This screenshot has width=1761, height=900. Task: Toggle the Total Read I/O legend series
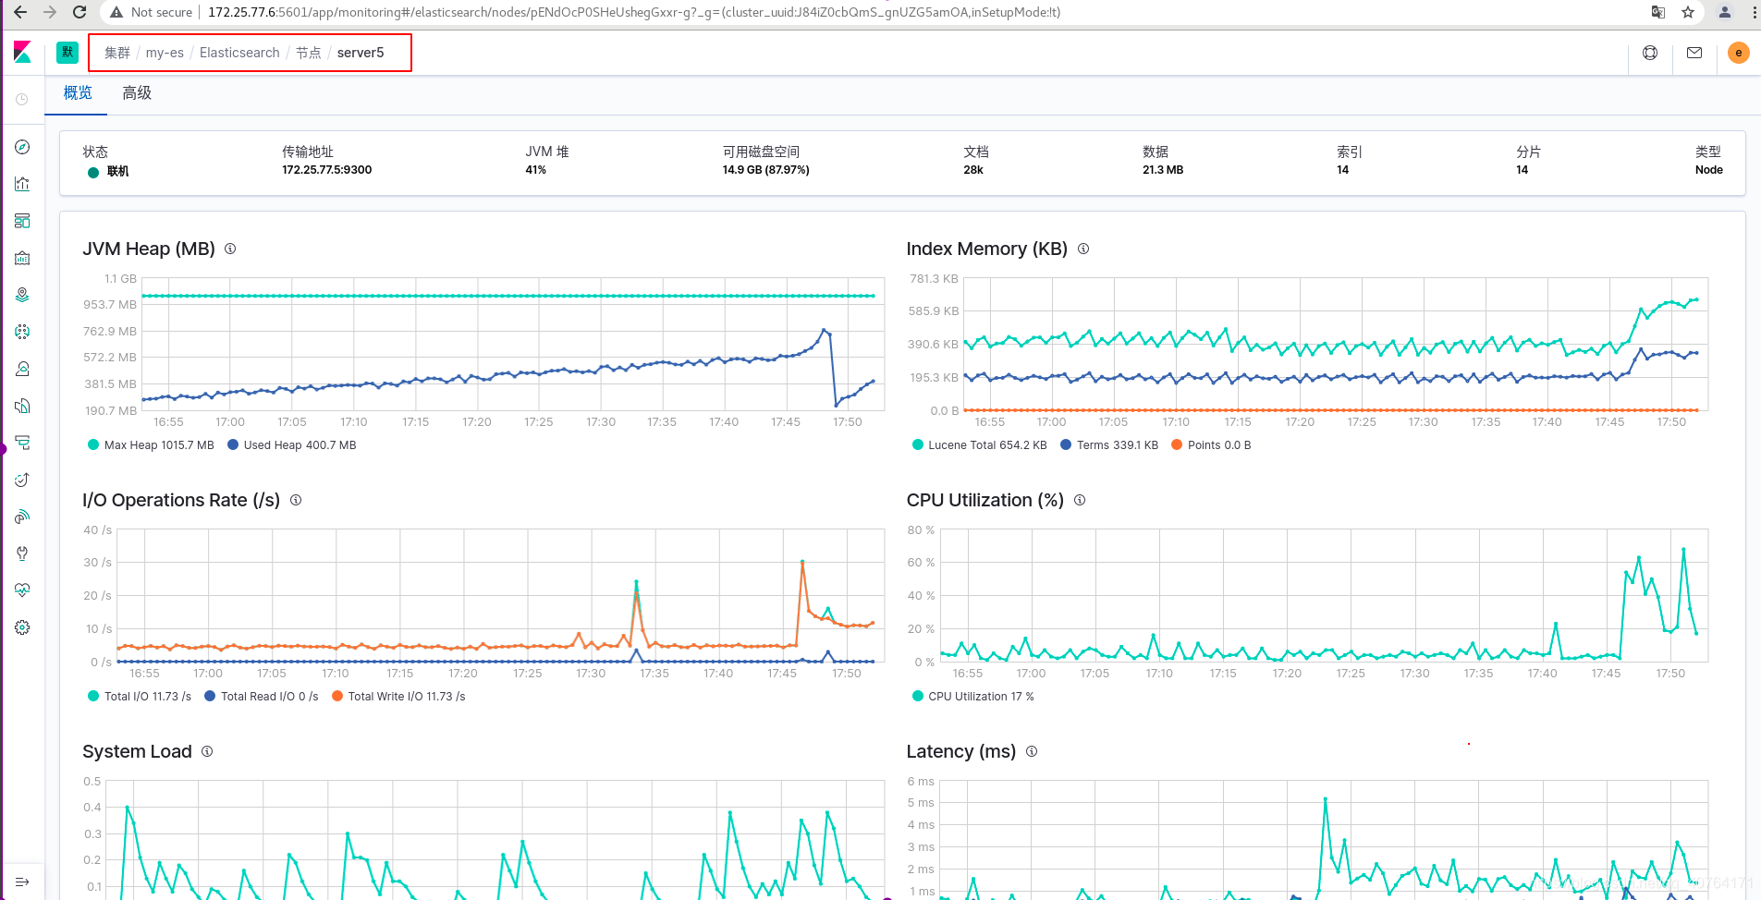click(262, 697)
